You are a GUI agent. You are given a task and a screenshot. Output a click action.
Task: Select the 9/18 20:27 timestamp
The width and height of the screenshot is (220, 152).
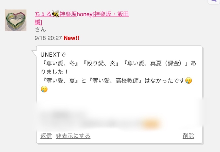[x=48, y=38]
